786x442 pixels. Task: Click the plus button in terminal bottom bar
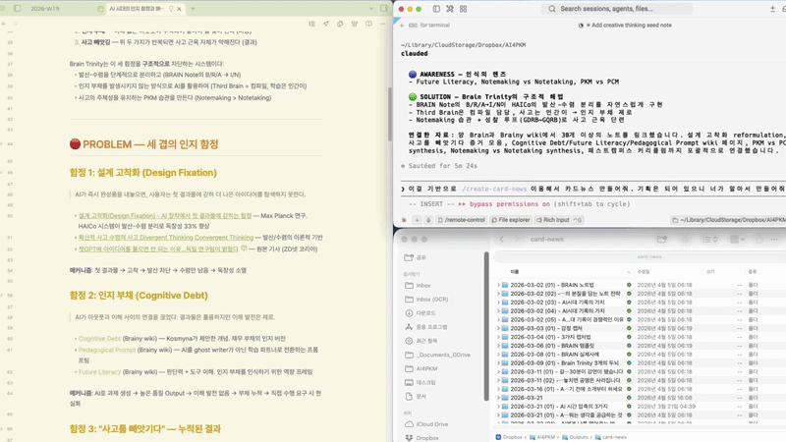click(417, 220)
